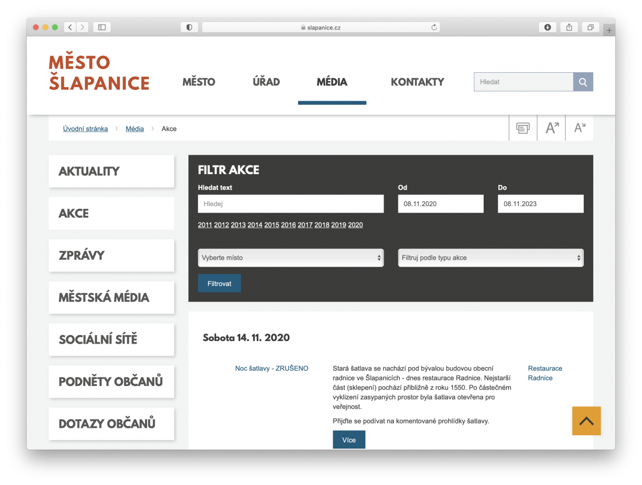
Task: Open the ÚŘAD main menu item
Action: coord(266,82)
